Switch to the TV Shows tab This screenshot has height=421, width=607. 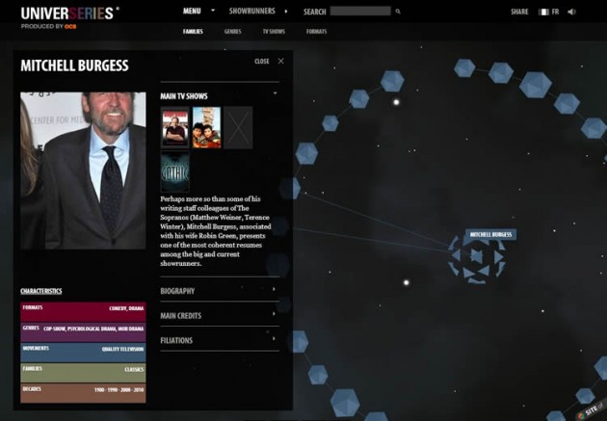pyautogui.click(x=274, y=32)
